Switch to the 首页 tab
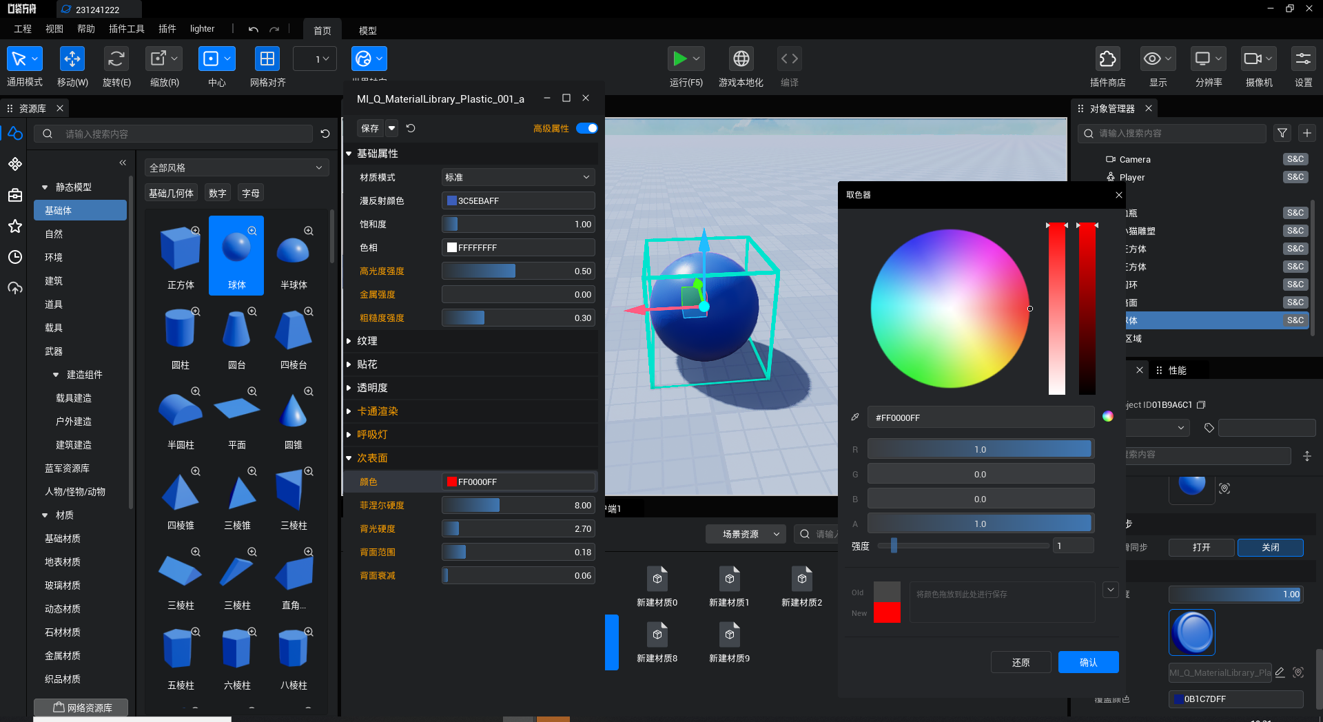The height and width of the screenshot is (722, 1323). point(322,30)
